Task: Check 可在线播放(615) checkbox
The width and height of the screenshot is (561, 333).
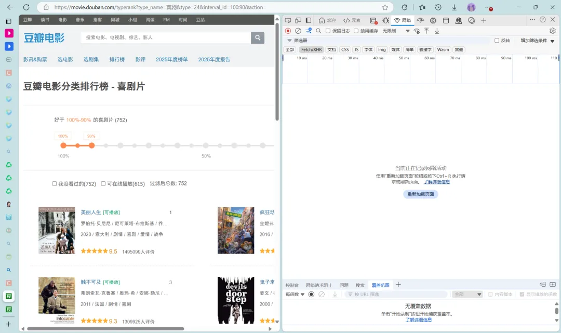Action: click(x=103, y=183)
